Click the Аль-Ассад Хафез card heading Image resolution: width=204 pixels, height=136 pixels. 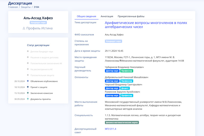tap(38, 18)
